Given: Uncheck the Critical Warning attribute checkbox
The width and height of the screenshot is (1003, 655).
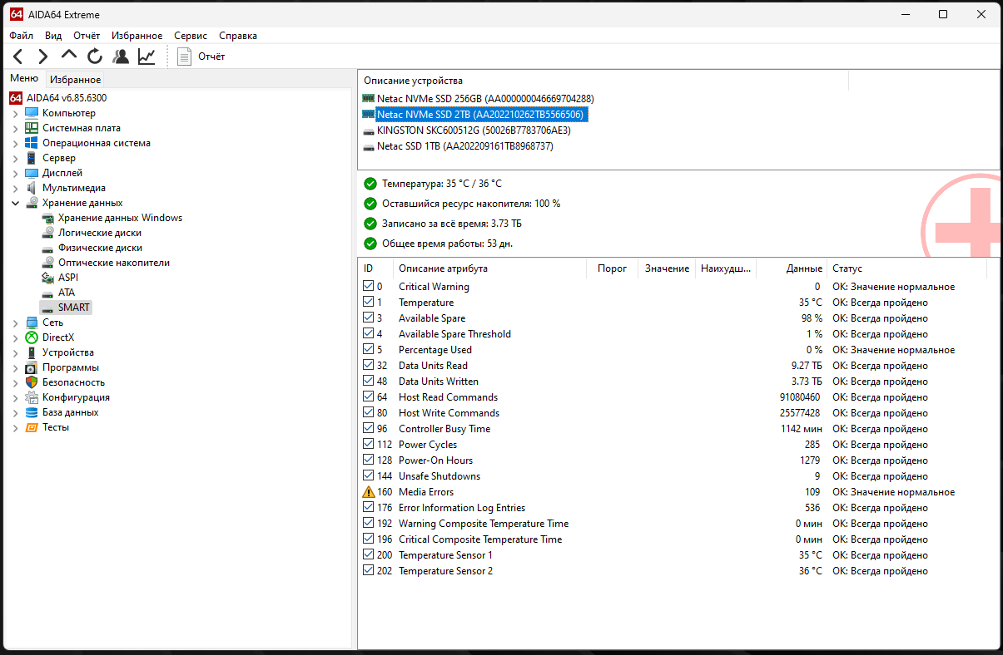Looking at the screenshot, I should 369,287.
